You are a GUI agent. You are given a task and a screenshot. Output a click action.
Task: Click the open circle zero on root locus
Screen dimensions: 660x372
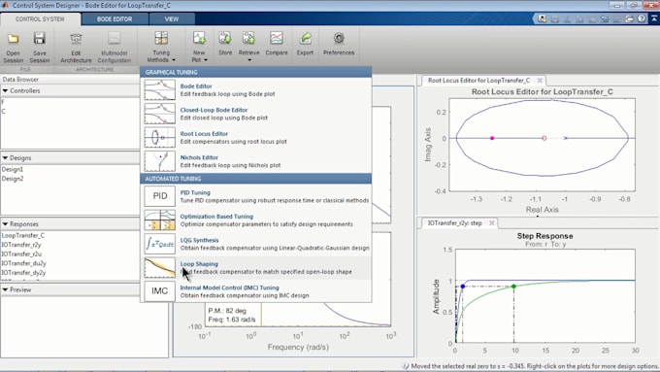544,138
